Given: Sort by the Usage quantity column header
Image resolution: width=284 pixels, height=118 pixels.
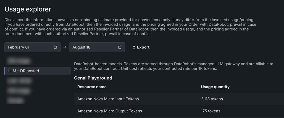Looking at the screenshot, I should coord(215,87).
